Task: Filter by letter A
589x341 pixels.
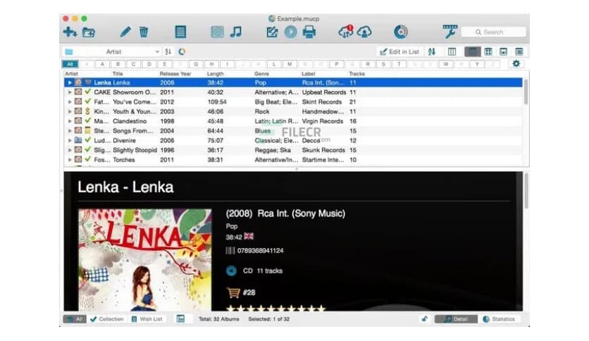Action: click(102, 64)
